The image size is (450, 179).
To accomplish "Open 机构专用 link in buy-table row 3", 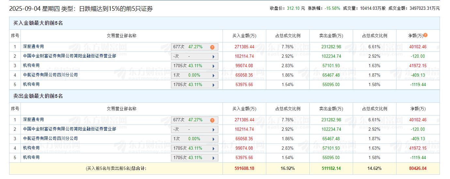I will coord(31,66).
